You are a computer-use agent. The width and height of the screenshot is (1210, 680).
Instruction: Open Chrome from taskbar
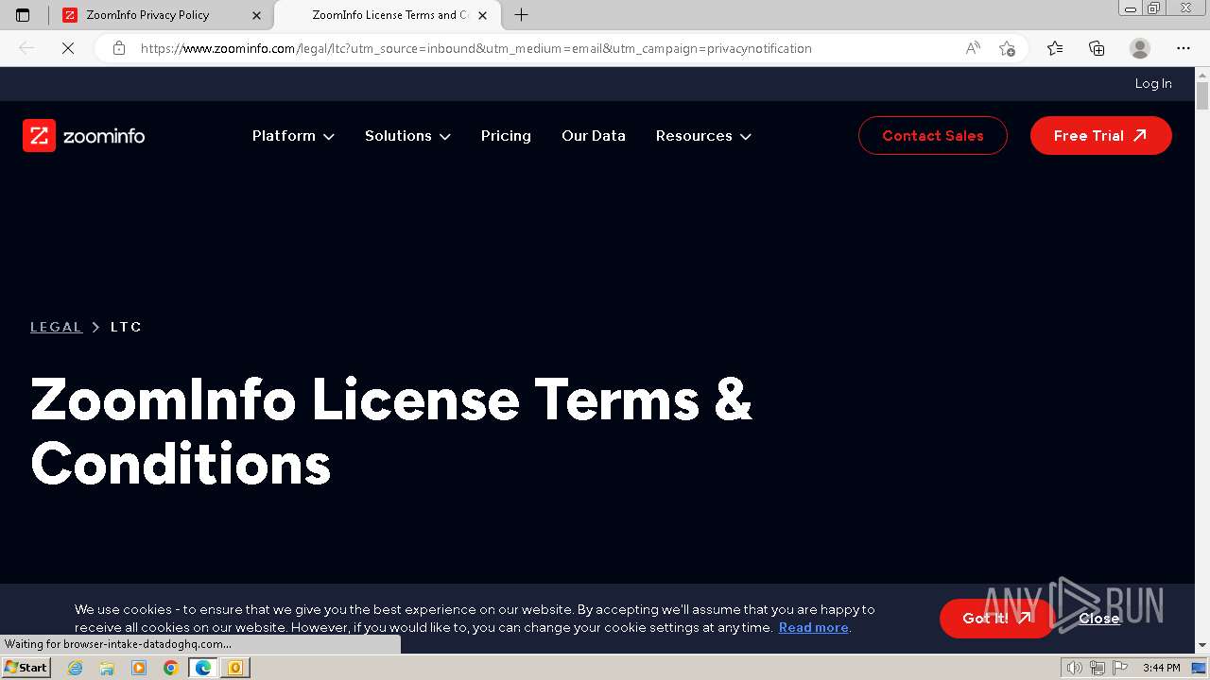tap(171, 668)
